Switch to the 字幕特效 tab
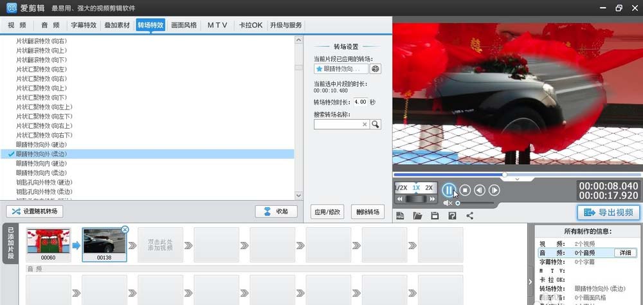The image size is (643, 305). click(x=84, y=25)
